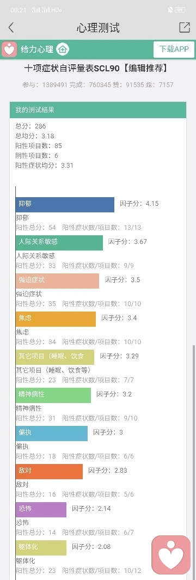Image resolution: width=196 pixels, height=580 pixels.
Task: Tap the light blue 偏执 bar
Action: point(52,433)
